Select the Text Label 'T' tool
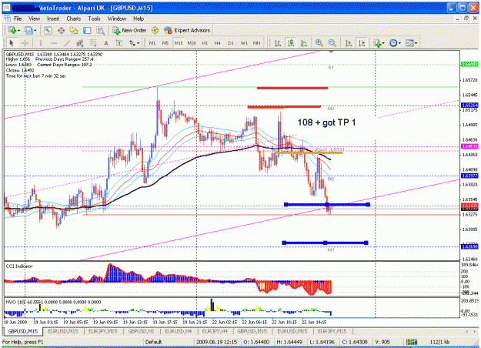Viewport: 481px width, 348px height. coord(119,43)
